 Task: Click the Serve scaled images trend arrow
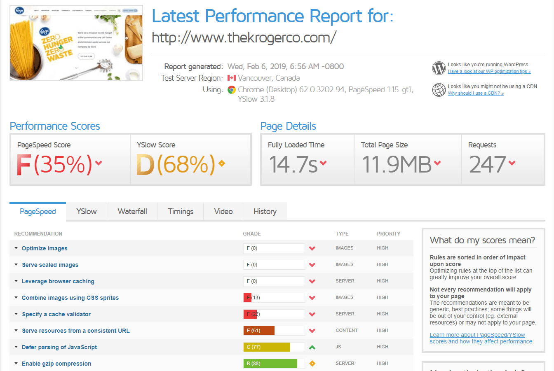point(312,265)
